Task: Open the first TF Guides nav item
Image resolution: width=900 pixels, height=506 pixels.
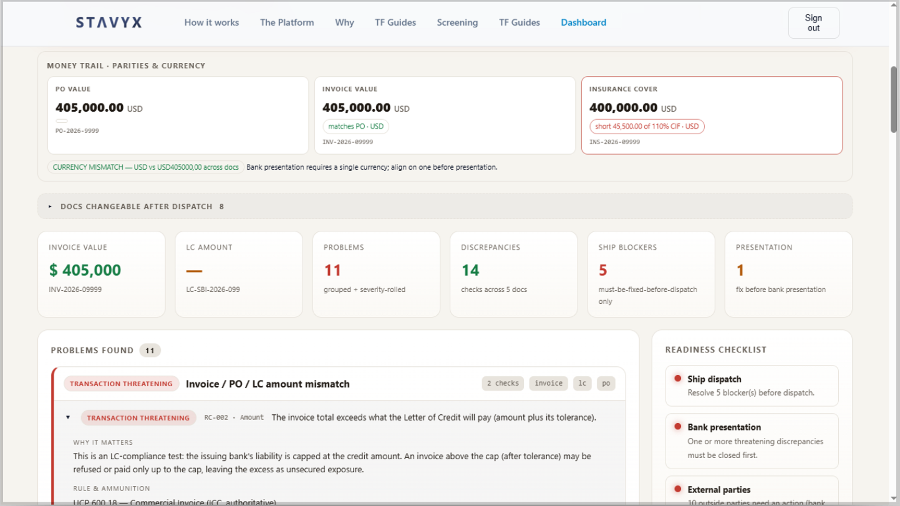Action: 395,22
